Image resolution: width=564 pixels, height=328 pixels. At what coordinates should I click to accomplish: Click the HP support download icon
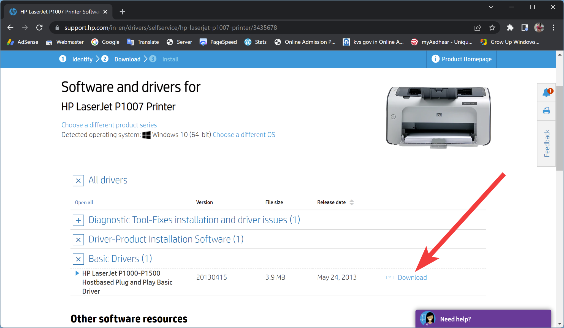389,277
